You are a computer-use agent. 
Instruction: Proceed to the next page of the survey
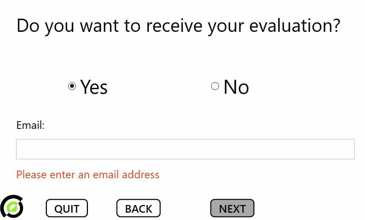tap(232, 208)
